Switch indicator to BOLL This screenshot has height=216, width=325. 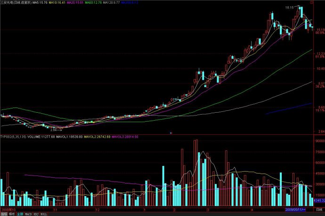[44, 214]
